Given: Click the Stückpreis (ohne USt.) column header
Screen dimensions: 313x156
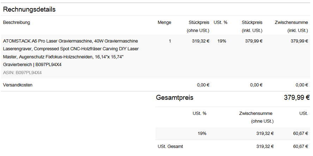Looking at the screenshot, I should click(x=199, y=26).
